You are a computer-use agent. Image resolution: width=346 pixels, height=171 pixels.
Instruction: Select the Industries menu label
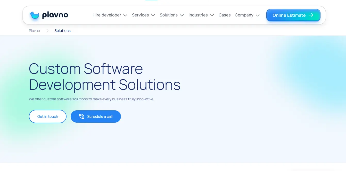coord(198,15)
